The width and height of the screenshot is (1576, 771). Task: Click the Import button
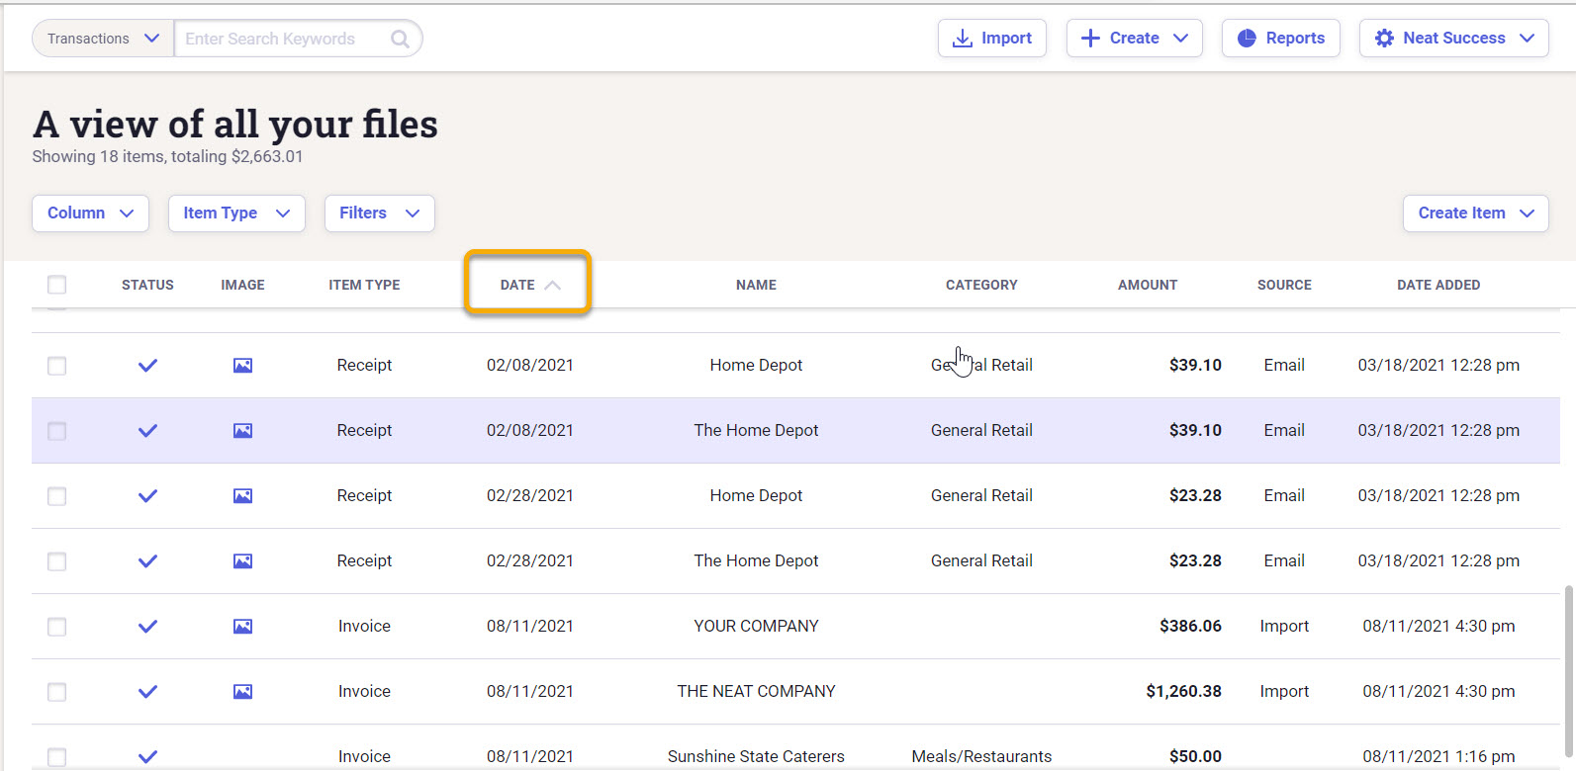click(992, 39)
